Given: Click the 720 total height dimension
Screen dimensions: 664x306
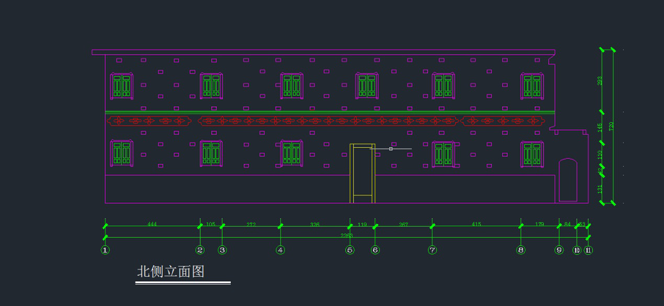Looking at the screenshot, I should pos(612,126).
